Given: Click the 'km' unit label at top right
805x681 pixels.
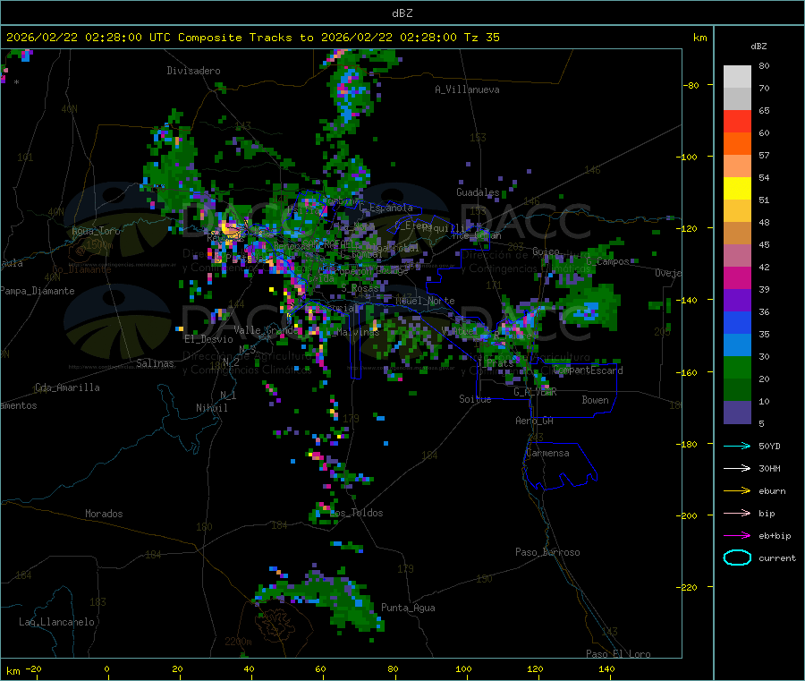Looking at the screenshot, I should [x=700, y=38].
